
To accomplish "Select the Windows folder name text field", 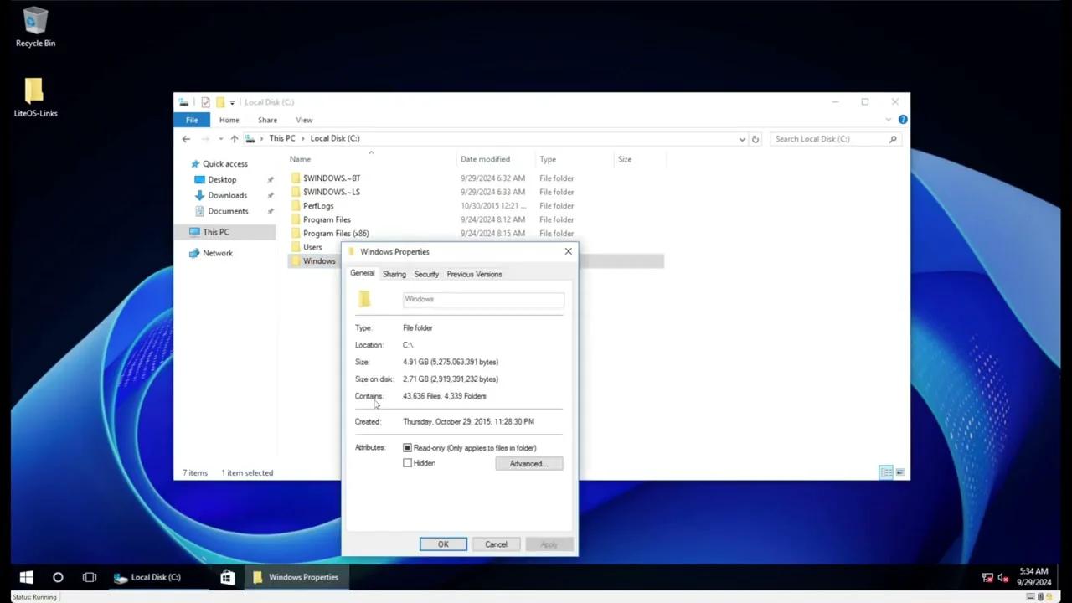I will pyautogui.click(x=483, y=299).
